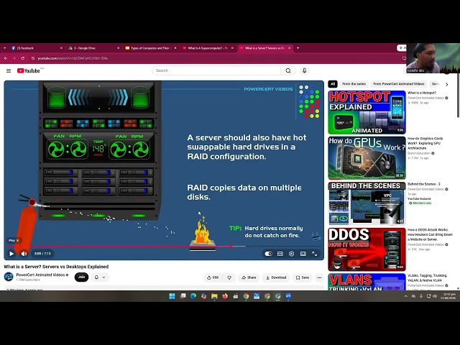The height and width of the screenshot is (345, 460).
Task: Close the What is a Server tab
Action: click(289, 48)
